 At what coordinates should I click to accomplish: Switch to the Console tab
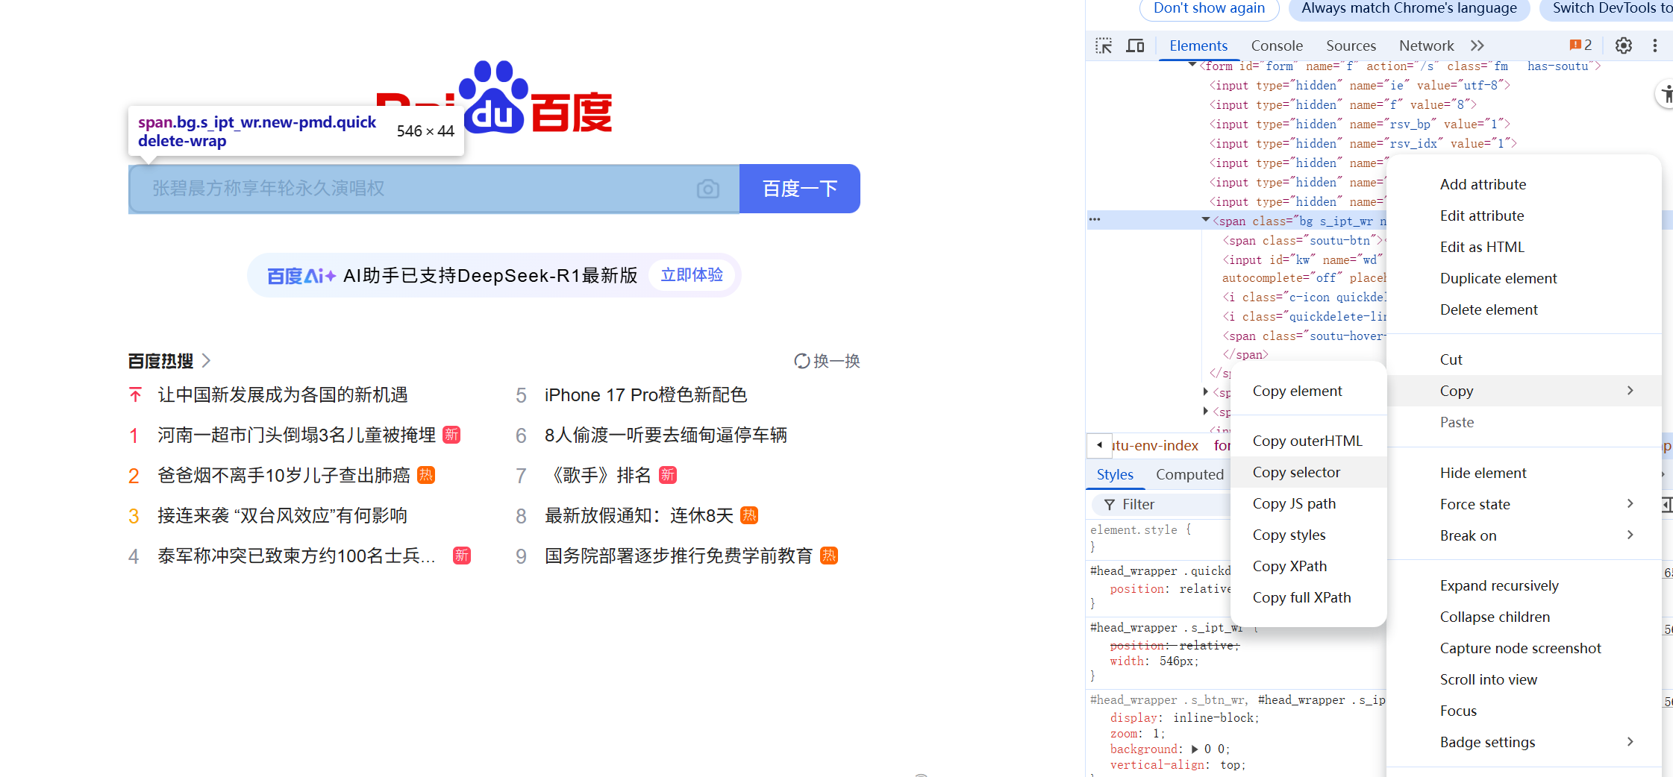point(1277,45)
